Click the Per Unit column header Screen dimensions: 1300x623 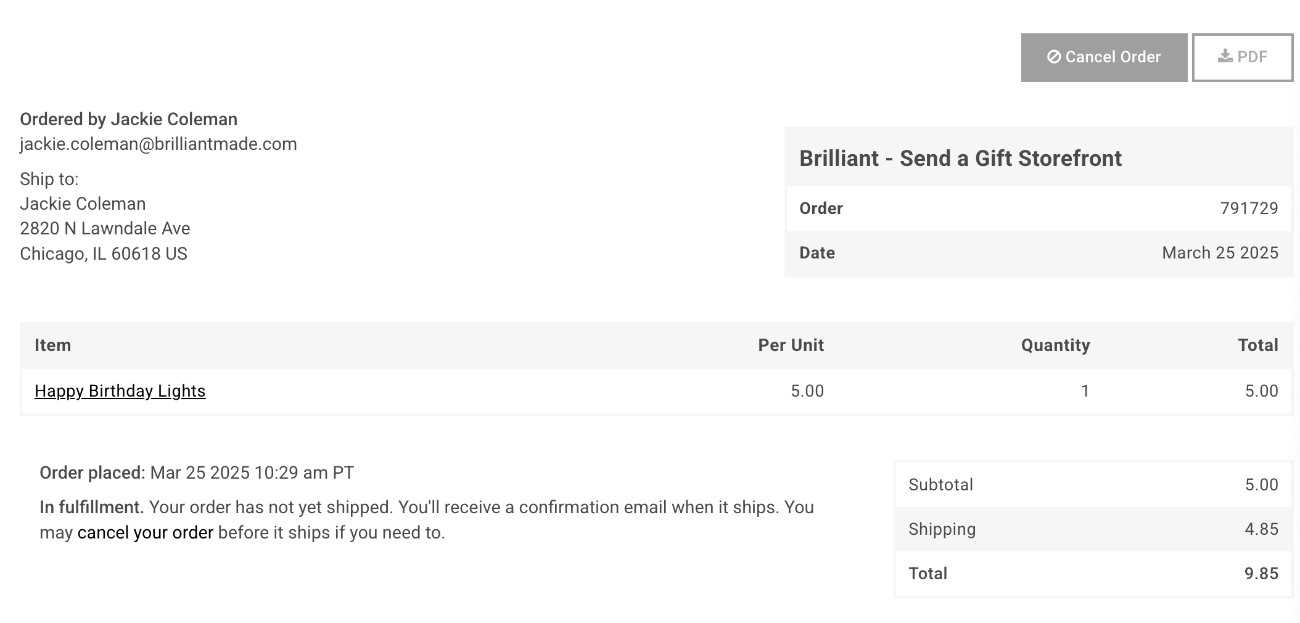pos(791,345)
